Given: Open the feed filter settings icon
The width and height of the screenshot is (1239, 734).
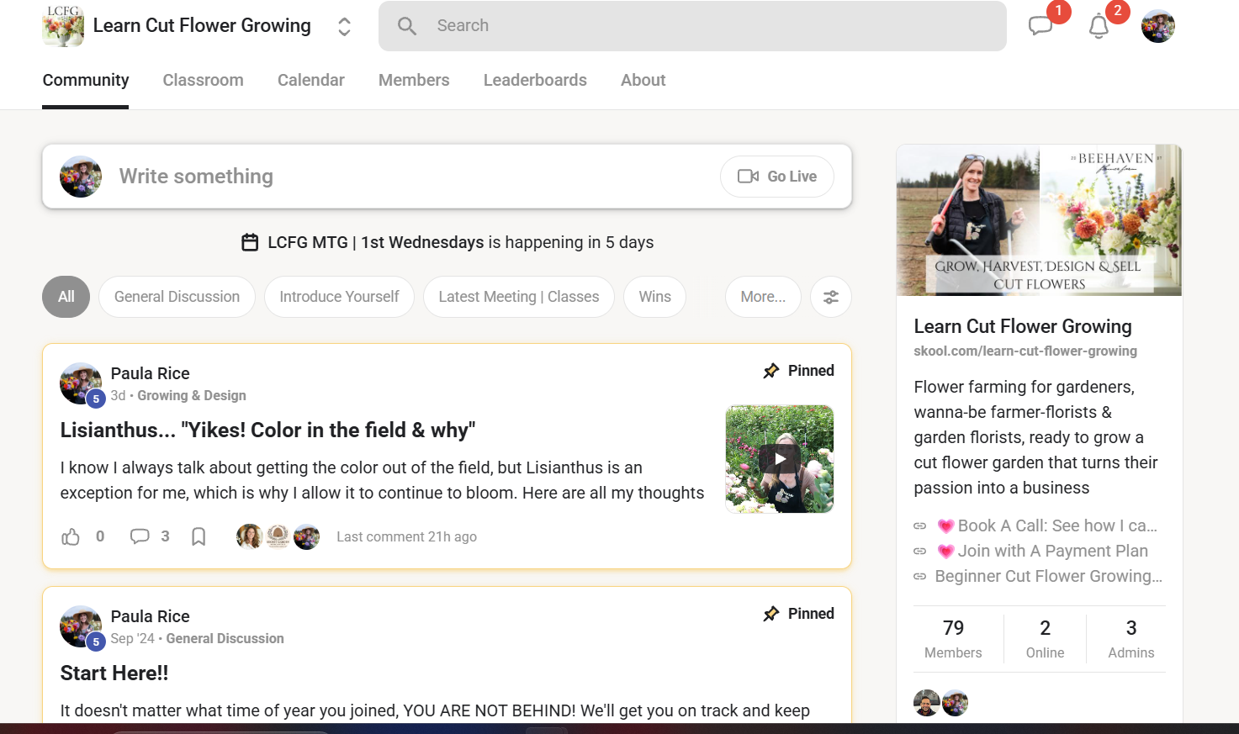Looking at the screenshot, I should click(x=831, y=297).
